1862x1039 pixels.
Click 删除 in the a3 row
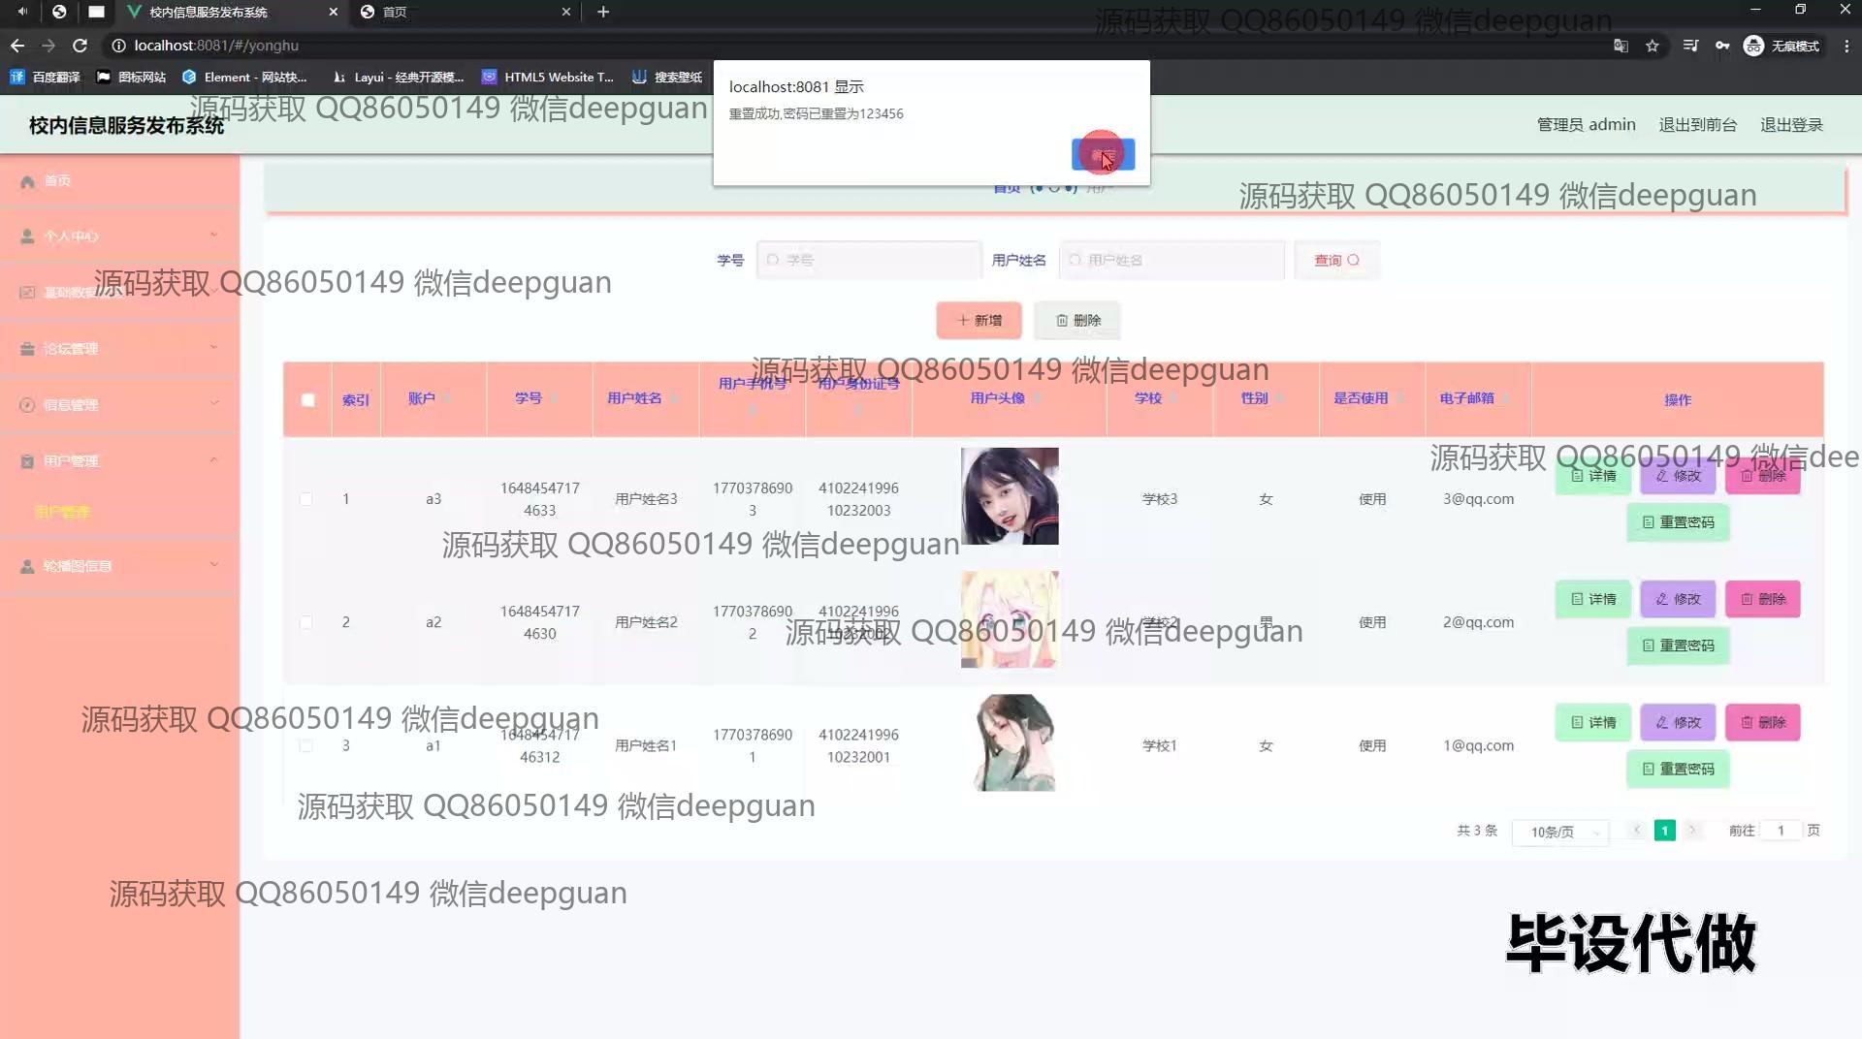(x=1763, y=476)
